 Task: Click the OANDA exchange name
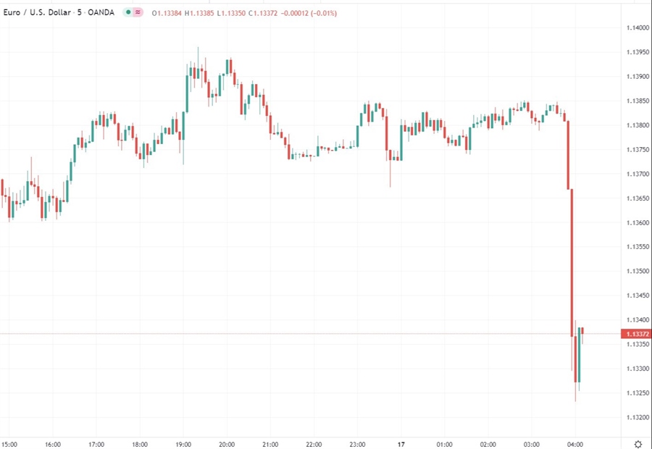point(99,12)
